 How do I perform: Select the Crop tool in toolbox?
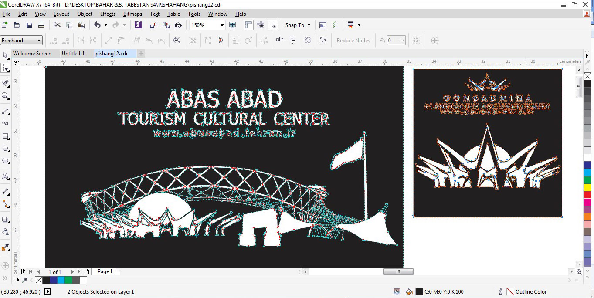pyautogui.click(x=6, y=83)
